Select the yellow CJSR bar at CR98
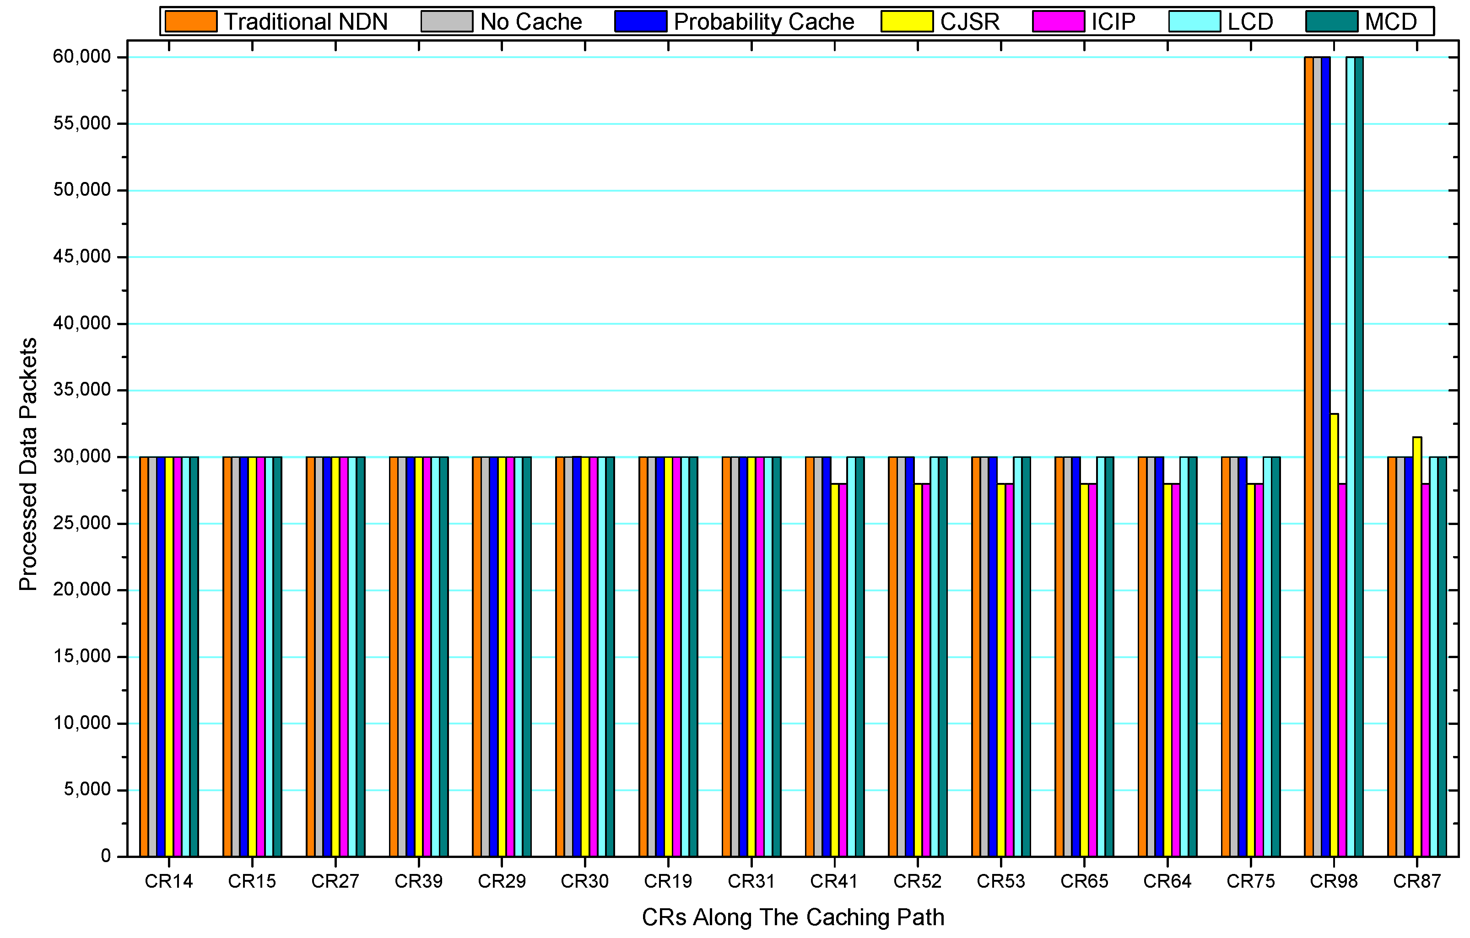The width and height of the screenshot is (1470, 938). (x=1334, y=634)
